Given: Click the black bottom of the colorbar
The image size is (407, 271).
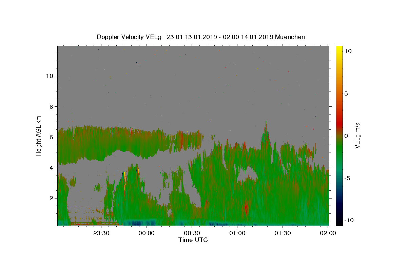Looking at the screenshot, I should [339, 223].
